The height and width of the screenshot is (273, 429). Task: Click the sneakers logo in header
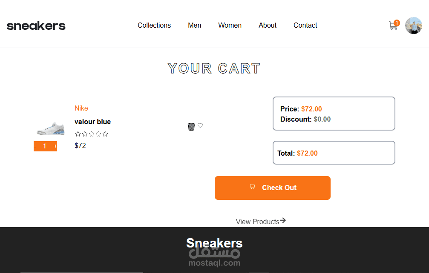click(x=36, y=26)
